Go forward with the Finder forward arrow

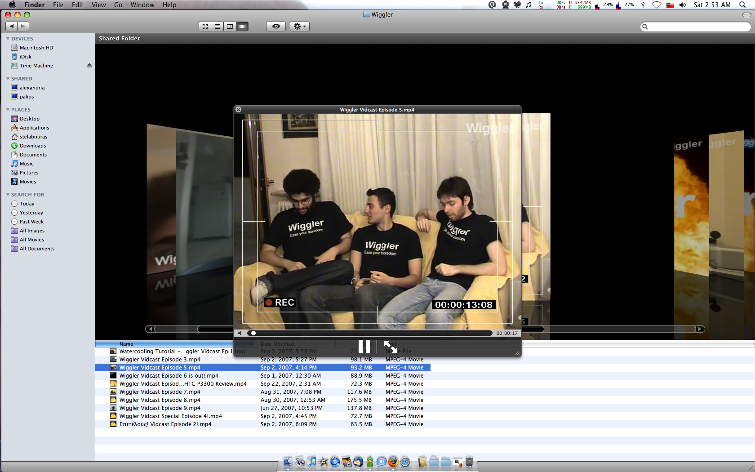[23, 27]
